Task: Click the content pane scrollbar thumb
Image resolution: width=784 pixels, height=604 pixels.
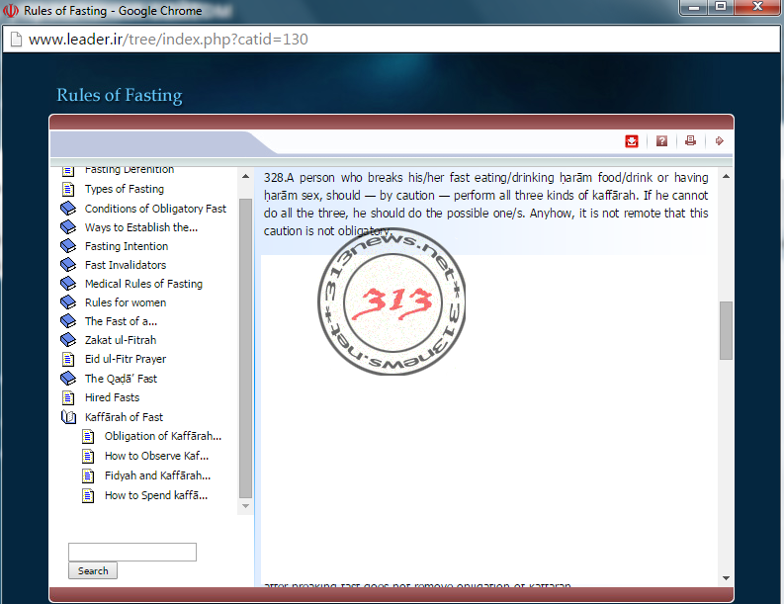Action: (x=726, y=330)
